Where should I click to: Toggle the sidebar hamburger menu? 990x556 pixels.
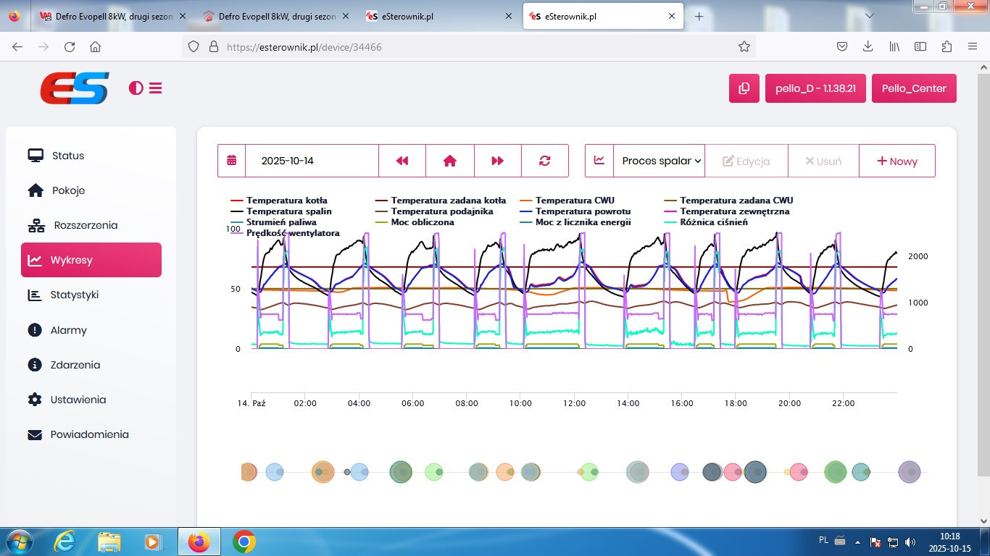point(155,88)
